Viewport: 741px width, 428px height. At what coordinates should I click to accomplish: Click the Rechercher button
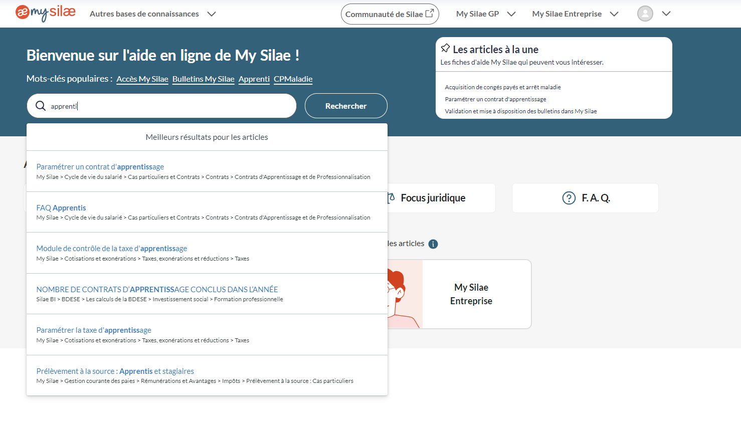[x=346, y=106]
